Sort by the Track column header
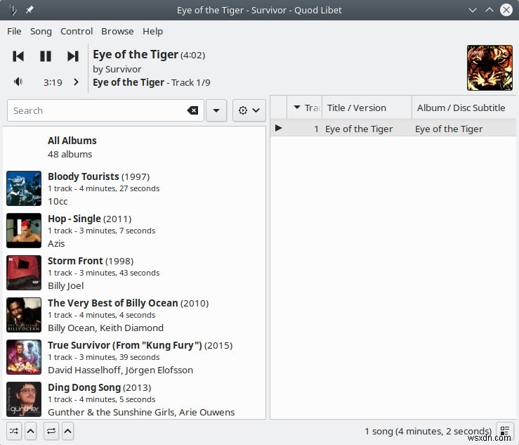 point(305,108)
